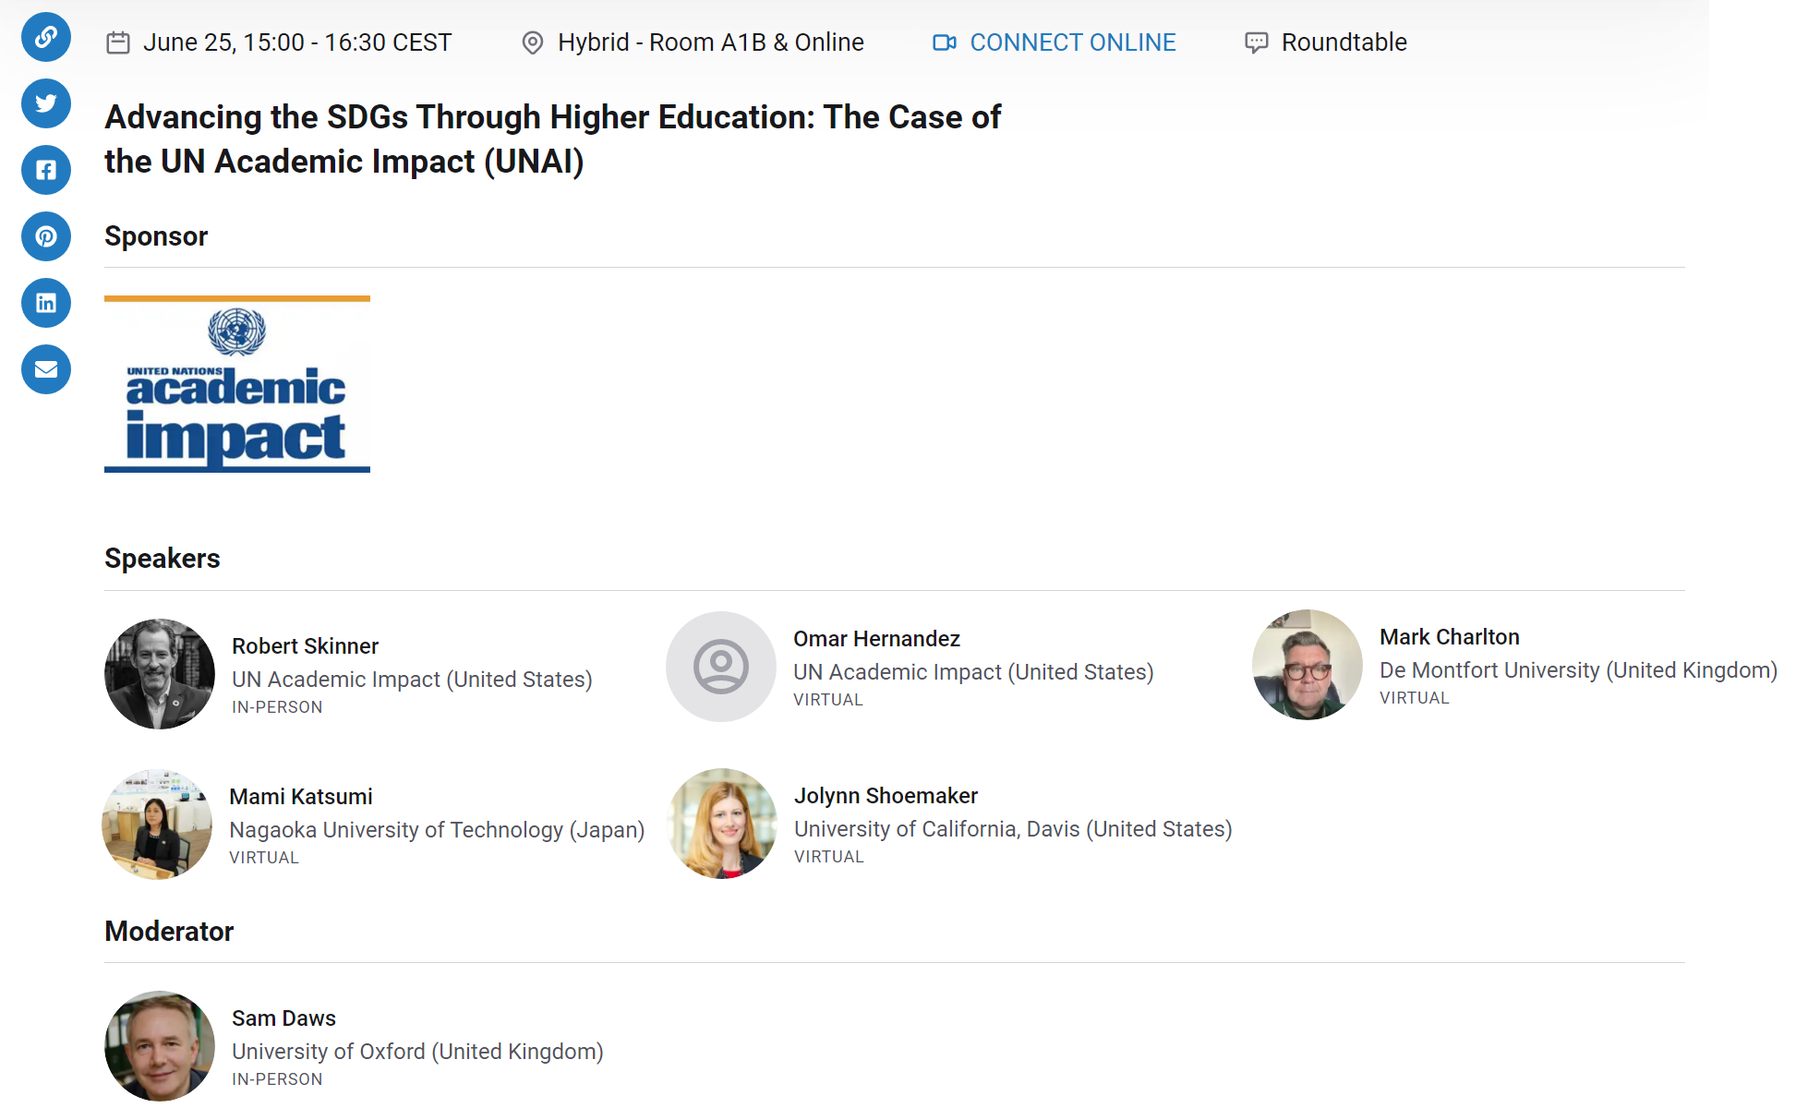Click VIRTUAL label under Mark Charlton
This screenshot has height=1108, width=1808.
pos(1415,698)
